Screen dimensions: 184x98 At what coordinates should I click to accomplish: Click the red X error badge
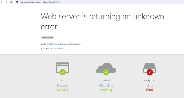point(150,72)
